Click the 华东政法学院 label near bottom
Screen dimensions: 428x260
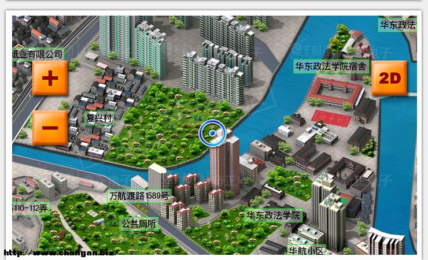tap(274, 216)
